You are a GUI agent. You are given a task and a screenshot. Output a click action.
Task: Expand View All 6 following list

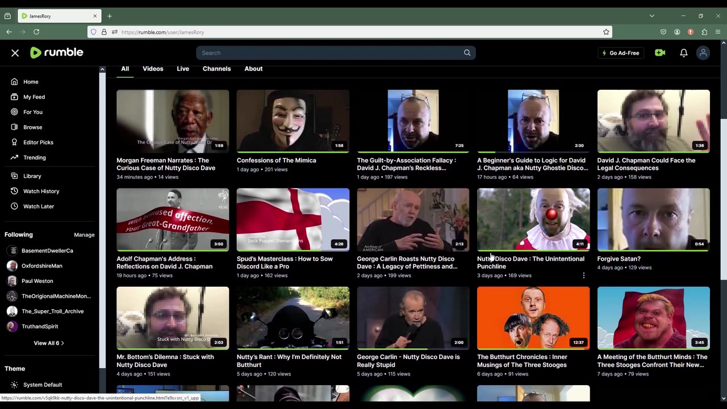49,343
